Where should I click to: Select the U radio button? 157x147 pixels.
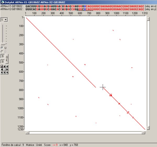pyautogui.click(x=2, y=48)
